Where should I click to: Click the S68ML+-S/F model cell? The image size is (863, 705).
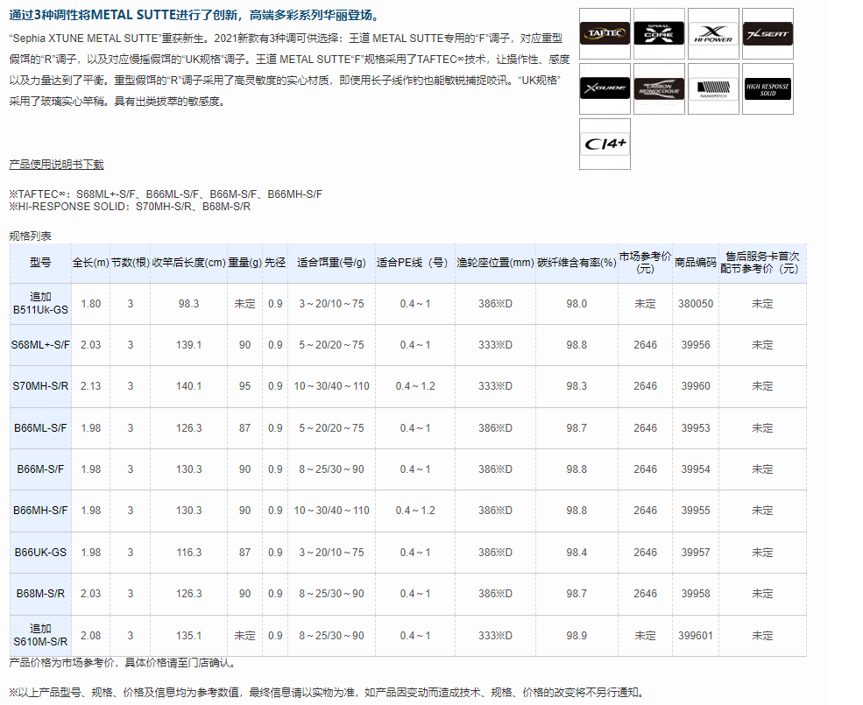pyautogui.click(x=40, y=345)
